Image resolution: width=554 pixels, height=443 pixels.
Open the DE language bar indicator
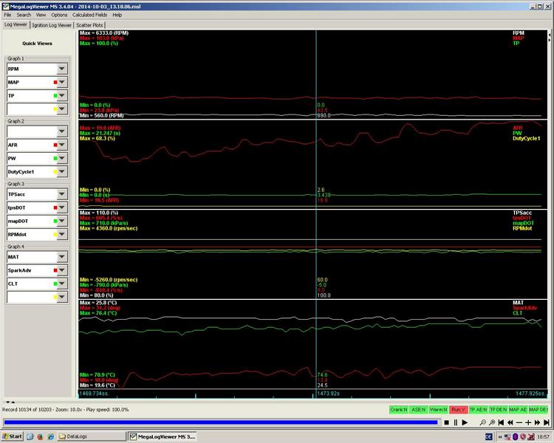tap(489, 437)
